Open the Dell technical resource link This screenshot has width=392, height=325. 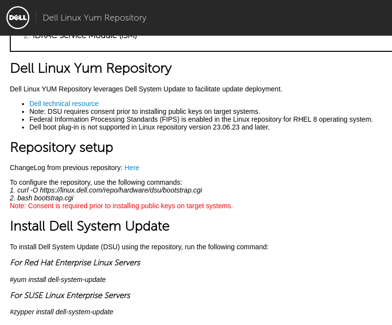tap(64, 104)
